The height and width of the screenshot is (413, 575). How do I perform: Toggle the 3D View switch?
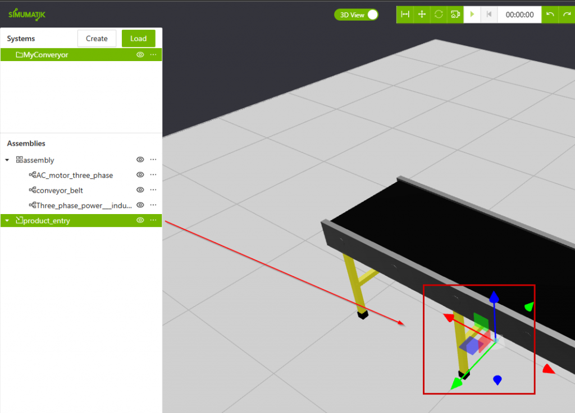[x=356, y=15]
